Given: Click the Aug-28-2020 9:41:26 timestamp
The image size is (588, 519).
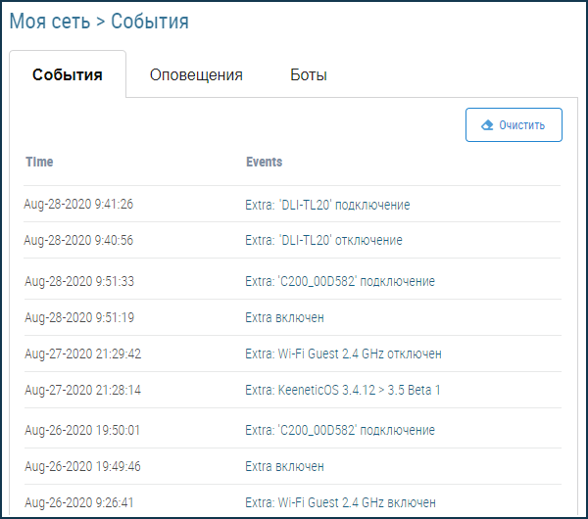Looking at the screenshot, I should click(x=78, y=205).
